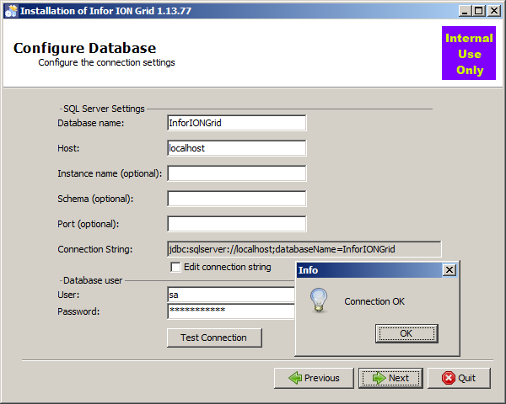Click the Connection String read-only field
Screen dimensions: 506x404
pyautogui.click(x=304, y=249)
